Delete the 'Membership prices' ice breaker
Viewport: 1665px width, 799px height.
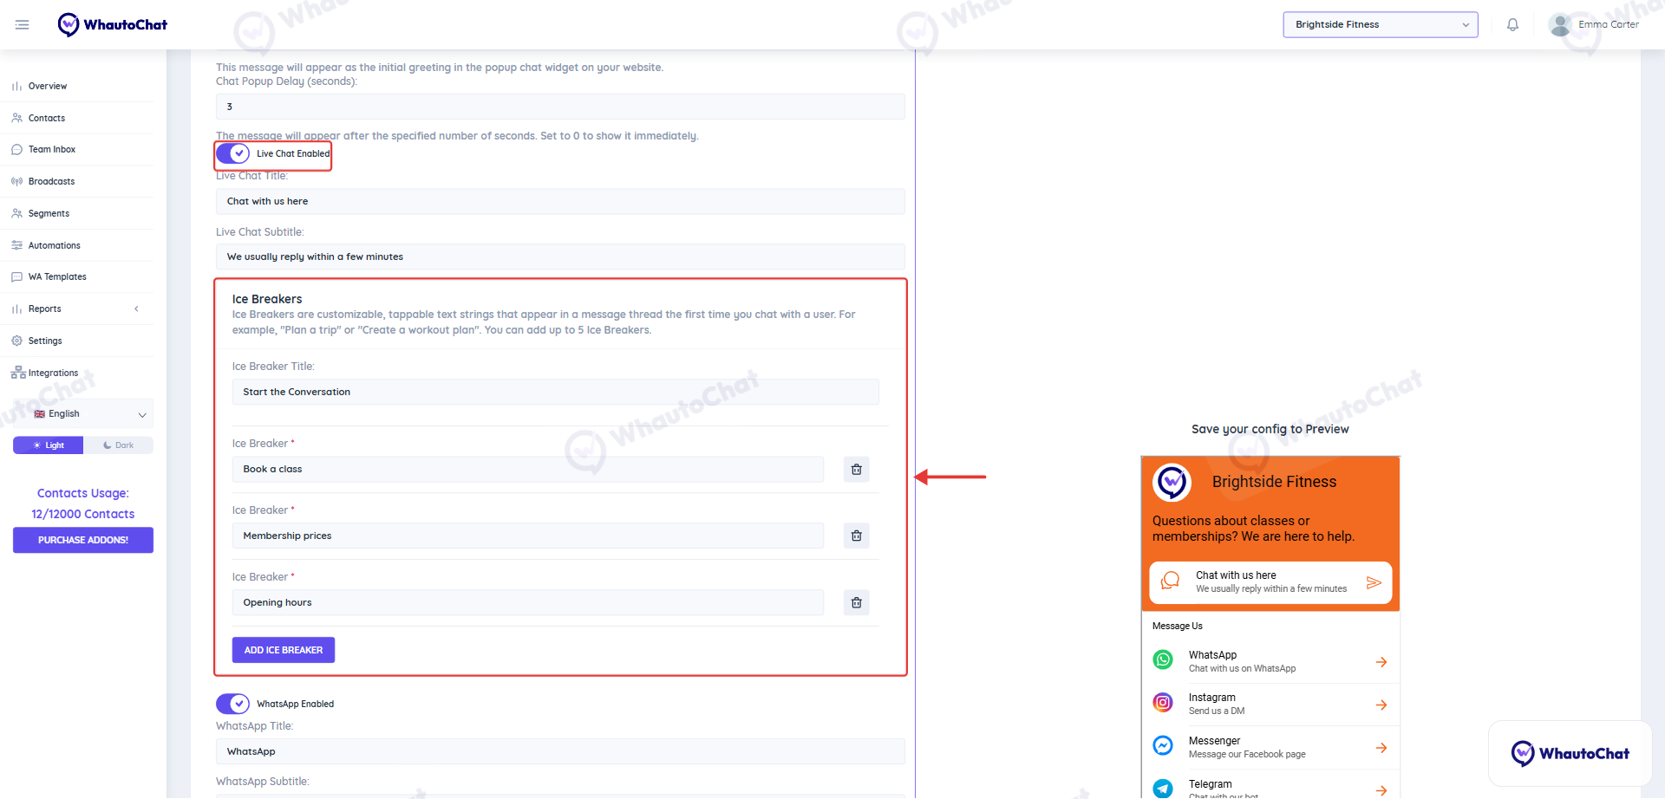856,536
